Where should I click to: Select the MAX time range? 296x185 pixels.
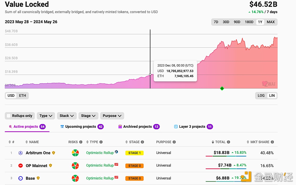point(271,22)
